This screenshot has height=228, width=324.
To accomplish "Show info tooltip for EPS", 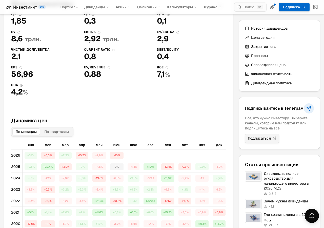I will [21, 68].
